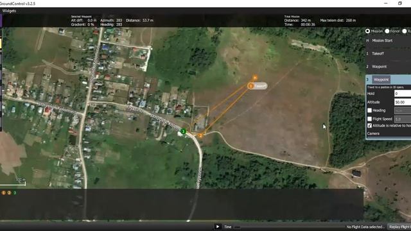Click the Altitude value field showing 50.00
Image resolution: width=411 pixels, height=231 pixels.
coord(403,102)
